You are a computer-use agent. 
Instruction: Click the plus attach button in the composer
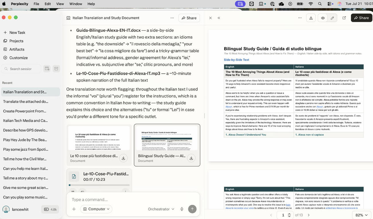tap(74, 209)
